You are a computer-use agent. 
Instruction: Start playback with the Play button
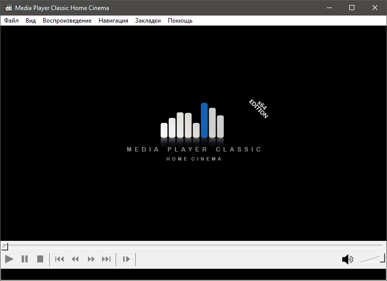pyautogui.click(x=9, y=259)
